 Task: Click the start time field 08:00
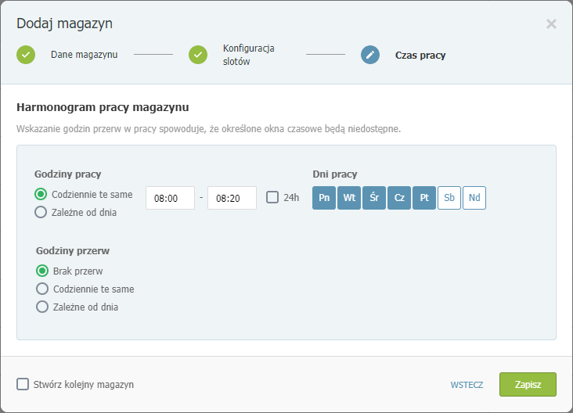coord(171,198)
